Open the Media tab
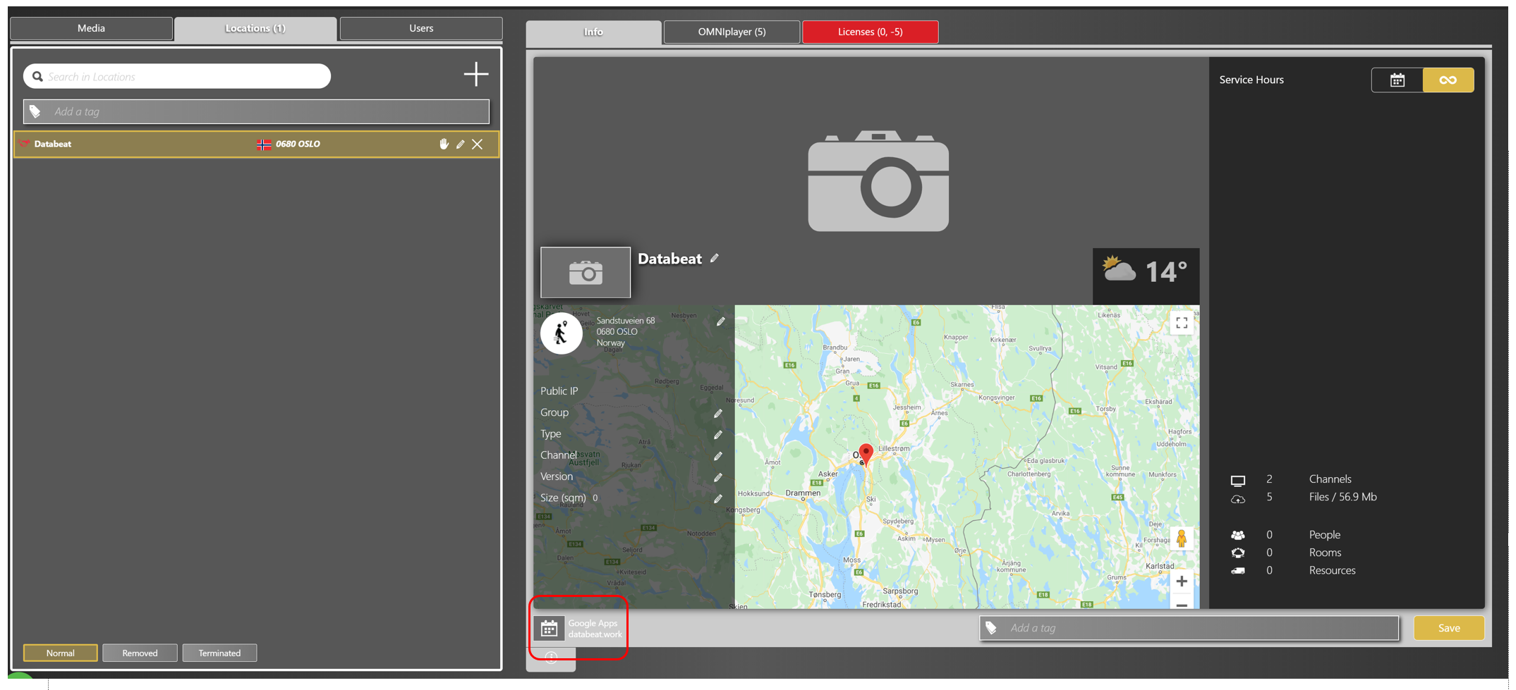 coord(91,28)
